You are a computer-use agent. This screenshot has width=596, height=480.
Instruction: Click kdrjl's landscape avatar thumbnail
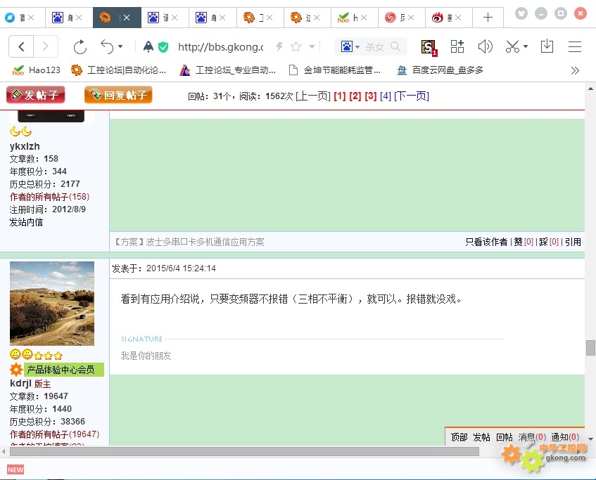tap(52, 304)
